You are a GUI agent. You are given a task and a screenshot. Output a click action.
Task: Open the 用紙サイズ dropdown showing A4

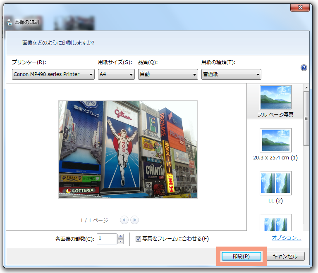116,74
